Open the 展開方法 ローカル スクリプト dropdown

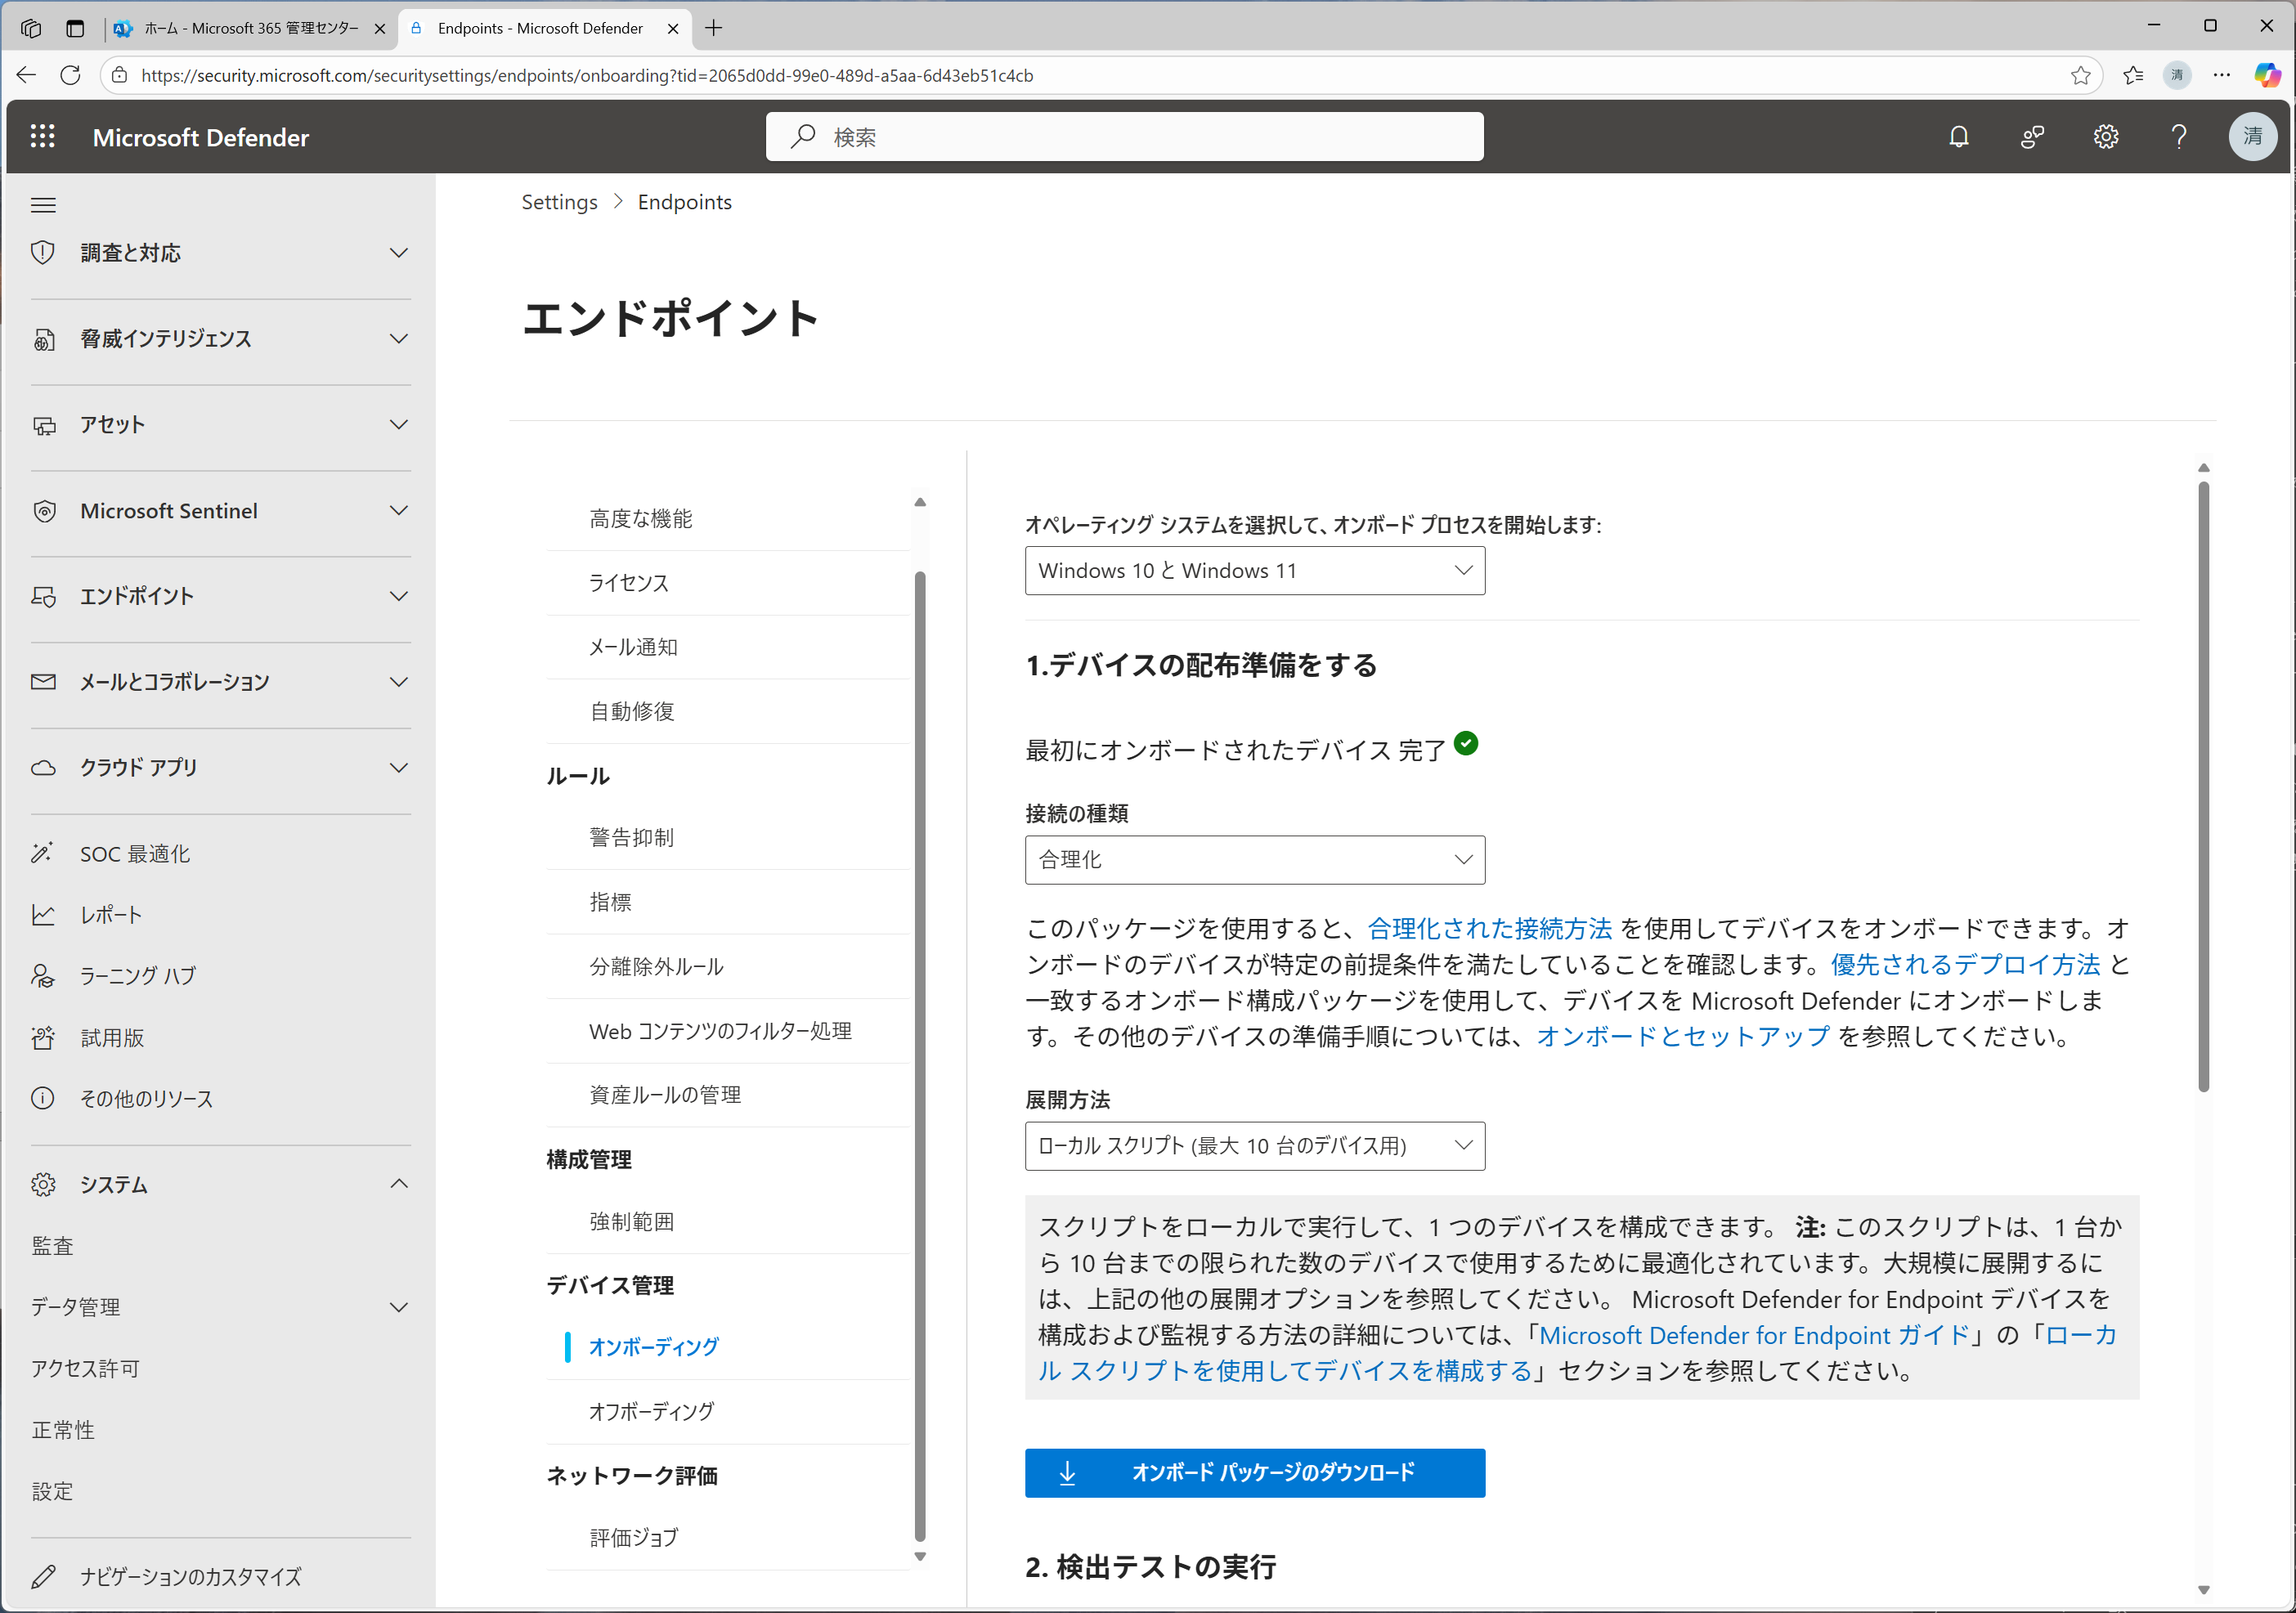click(x=1254, y=1146)
